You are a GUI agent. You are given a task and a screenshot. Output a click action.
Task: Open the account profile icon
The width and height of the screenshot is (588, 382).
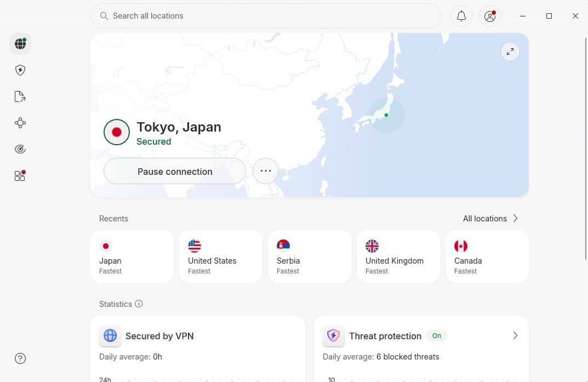coord(490,16)
